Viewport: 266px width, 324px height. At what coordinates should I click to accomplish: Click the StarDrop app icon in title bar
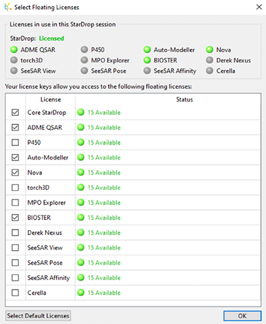(x=7, y=8)
